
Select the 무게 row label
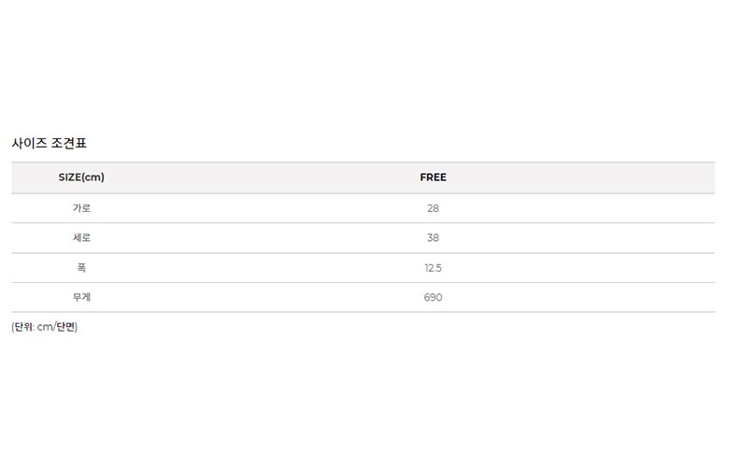(81, 298)
